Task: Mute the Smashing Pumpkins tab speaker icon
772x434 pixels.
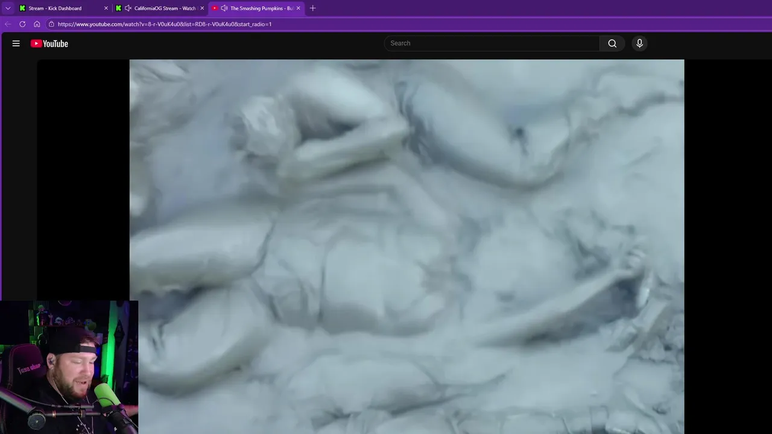Action: point(224,8)
